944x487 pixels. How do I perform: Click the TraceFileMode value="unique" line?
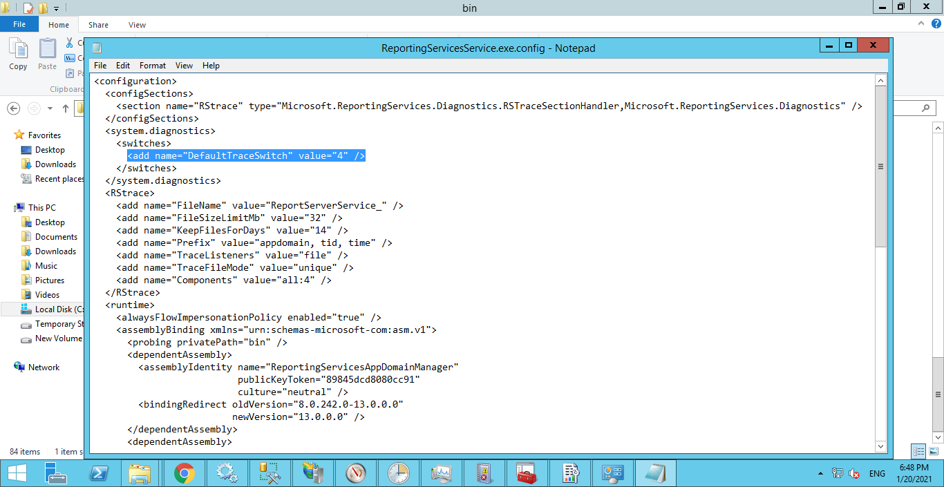[235, 268]
